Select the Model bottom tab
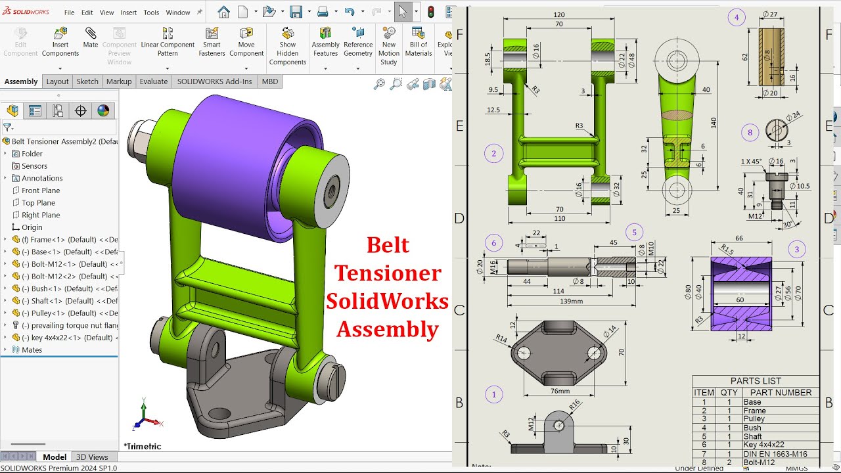The width and height of the screenshot is (841, 473). coord(55,457)
